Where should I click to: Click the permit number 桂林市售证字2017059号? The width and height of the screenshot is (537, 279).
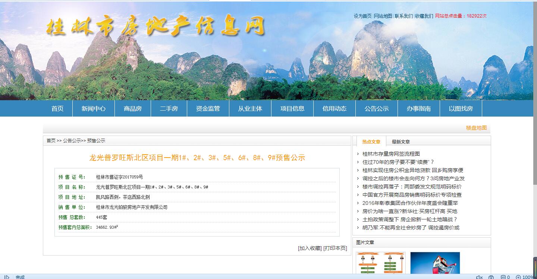119,177
